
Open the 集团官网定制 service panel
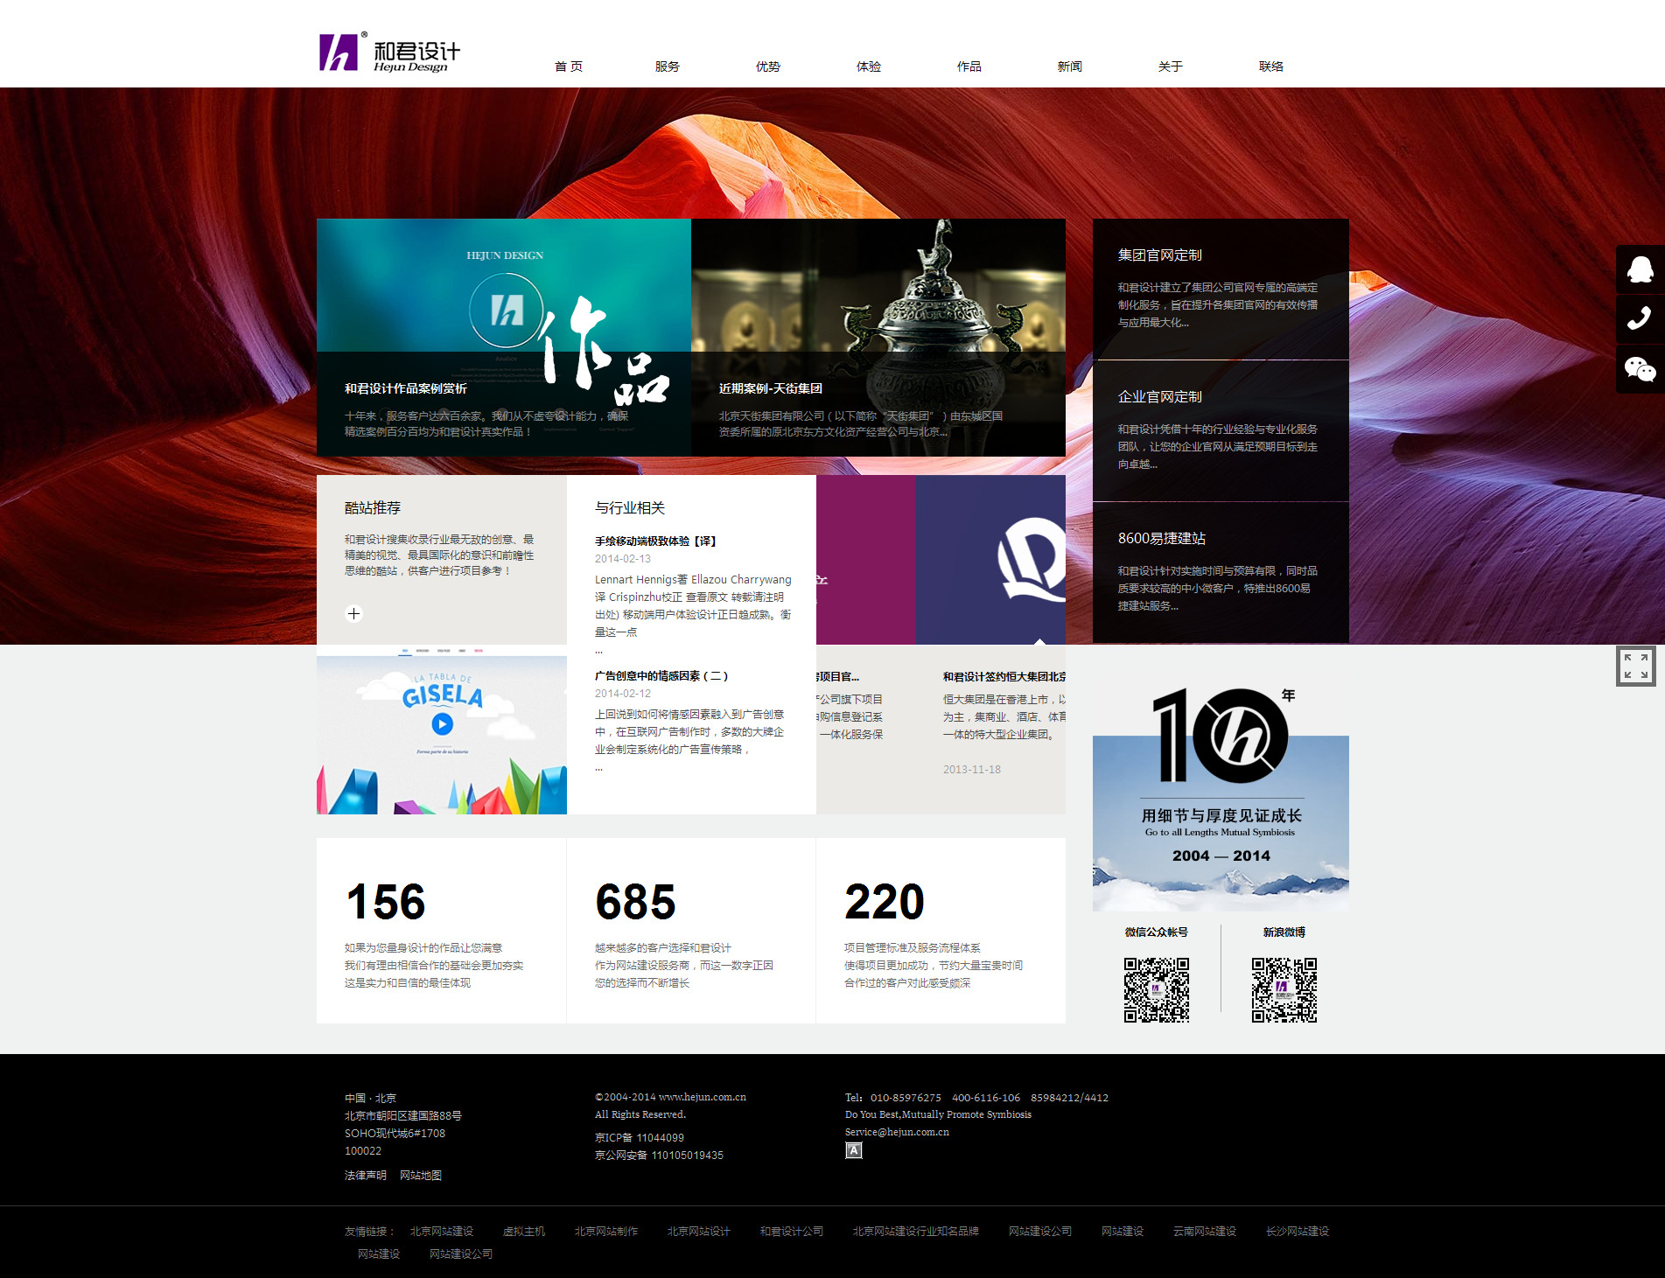click(x=1159, y=255)
